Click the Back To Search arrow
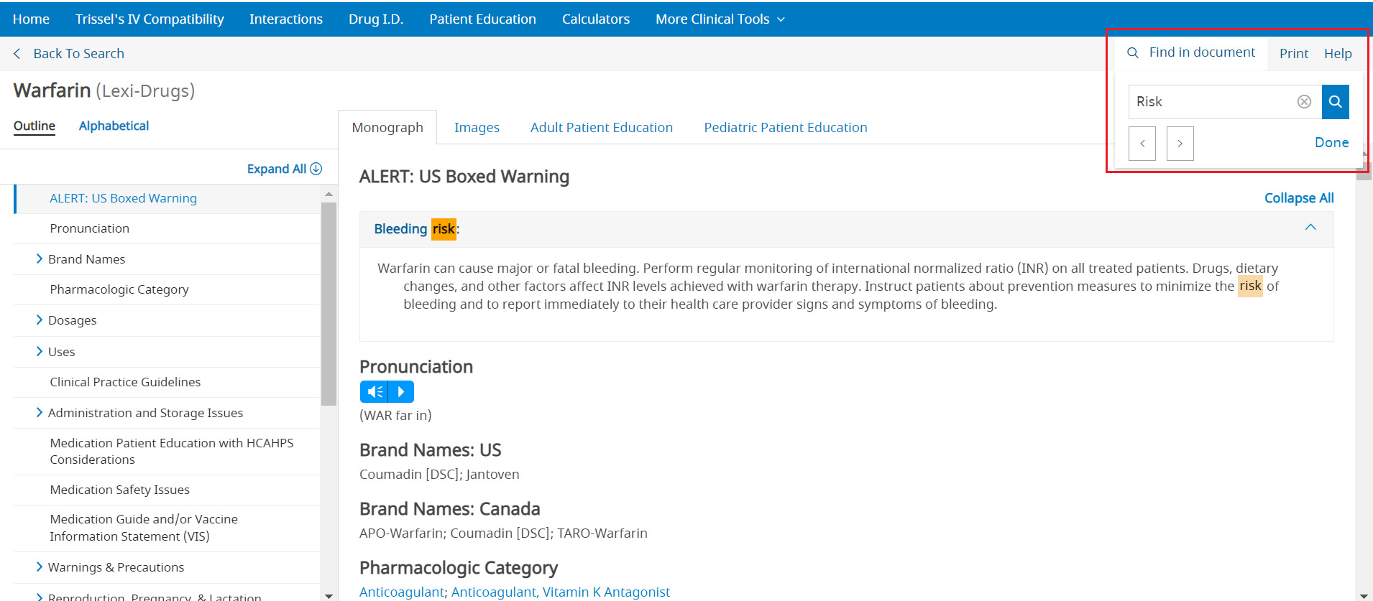 click(x=17, y=54)
